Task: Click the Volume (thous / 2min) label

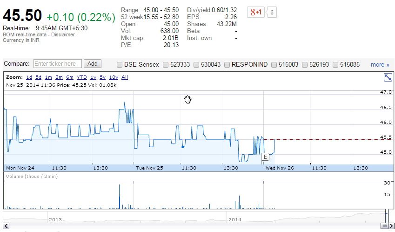Action: (x=32, y=176)
